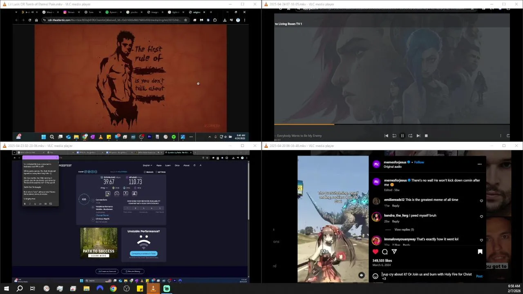Screen dimensions: 523x294
Task: Click Speedtest Settings gear label
Action: [161, 172]
